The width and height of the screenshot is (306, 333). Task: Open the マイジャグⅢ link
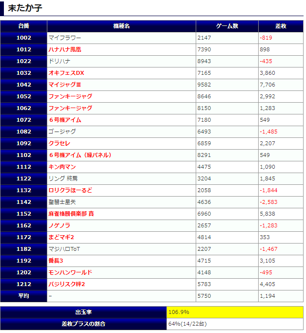64,85
